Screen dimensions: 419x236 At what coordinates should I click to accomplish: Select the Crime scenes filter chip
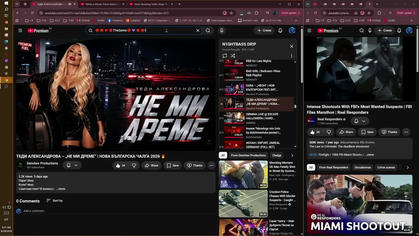click(x=386, y=167)
